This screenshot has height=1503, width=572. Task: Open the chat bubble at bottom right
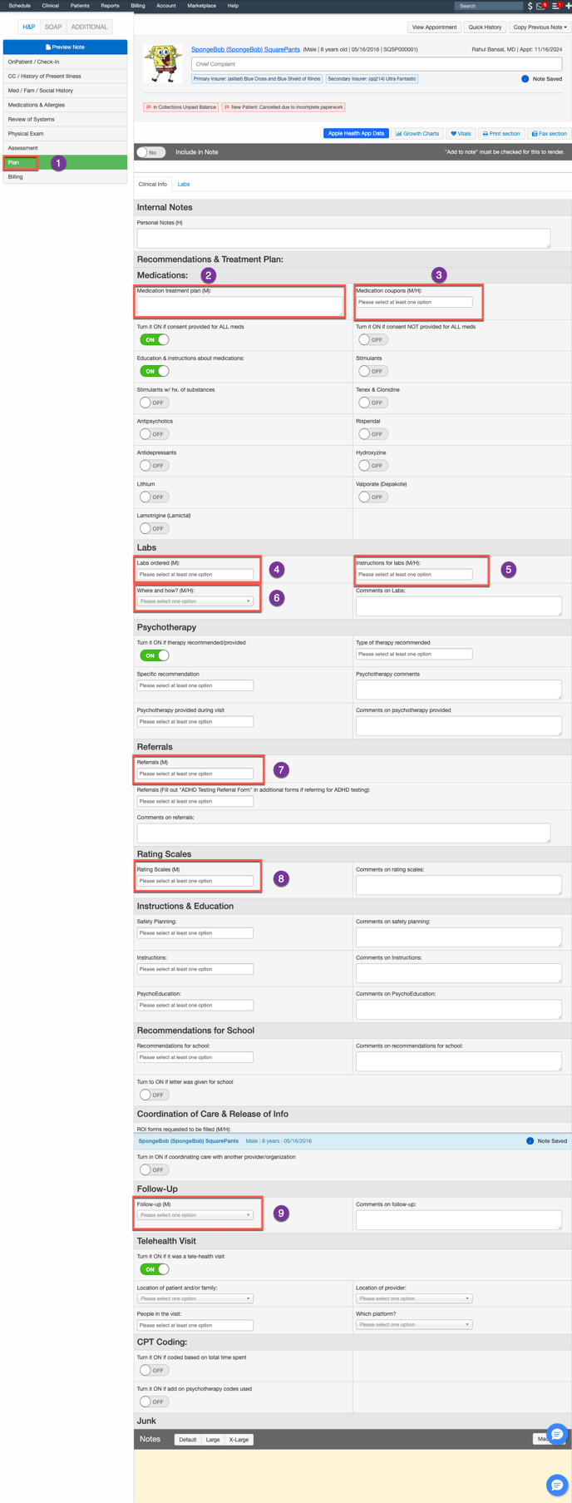tap(556, 1484)
